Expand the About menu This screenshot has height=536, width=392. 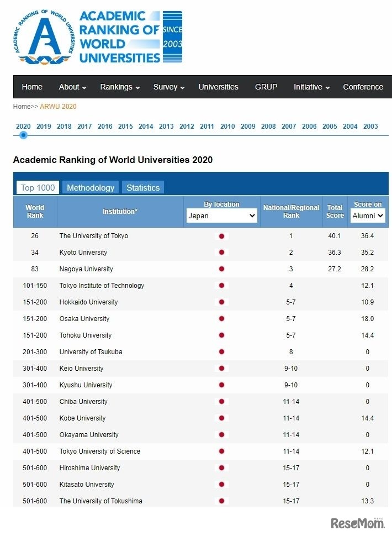coord(72,87)
